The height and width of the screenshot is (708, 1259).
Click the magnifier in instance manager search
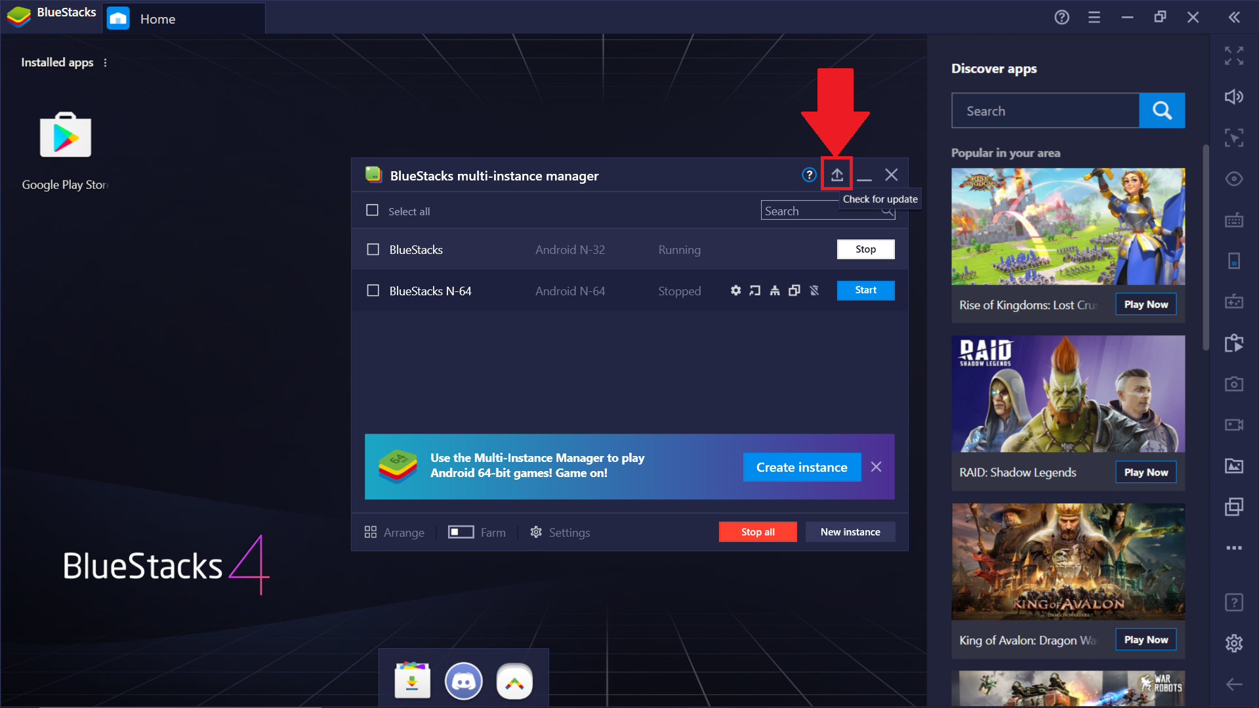887,211
